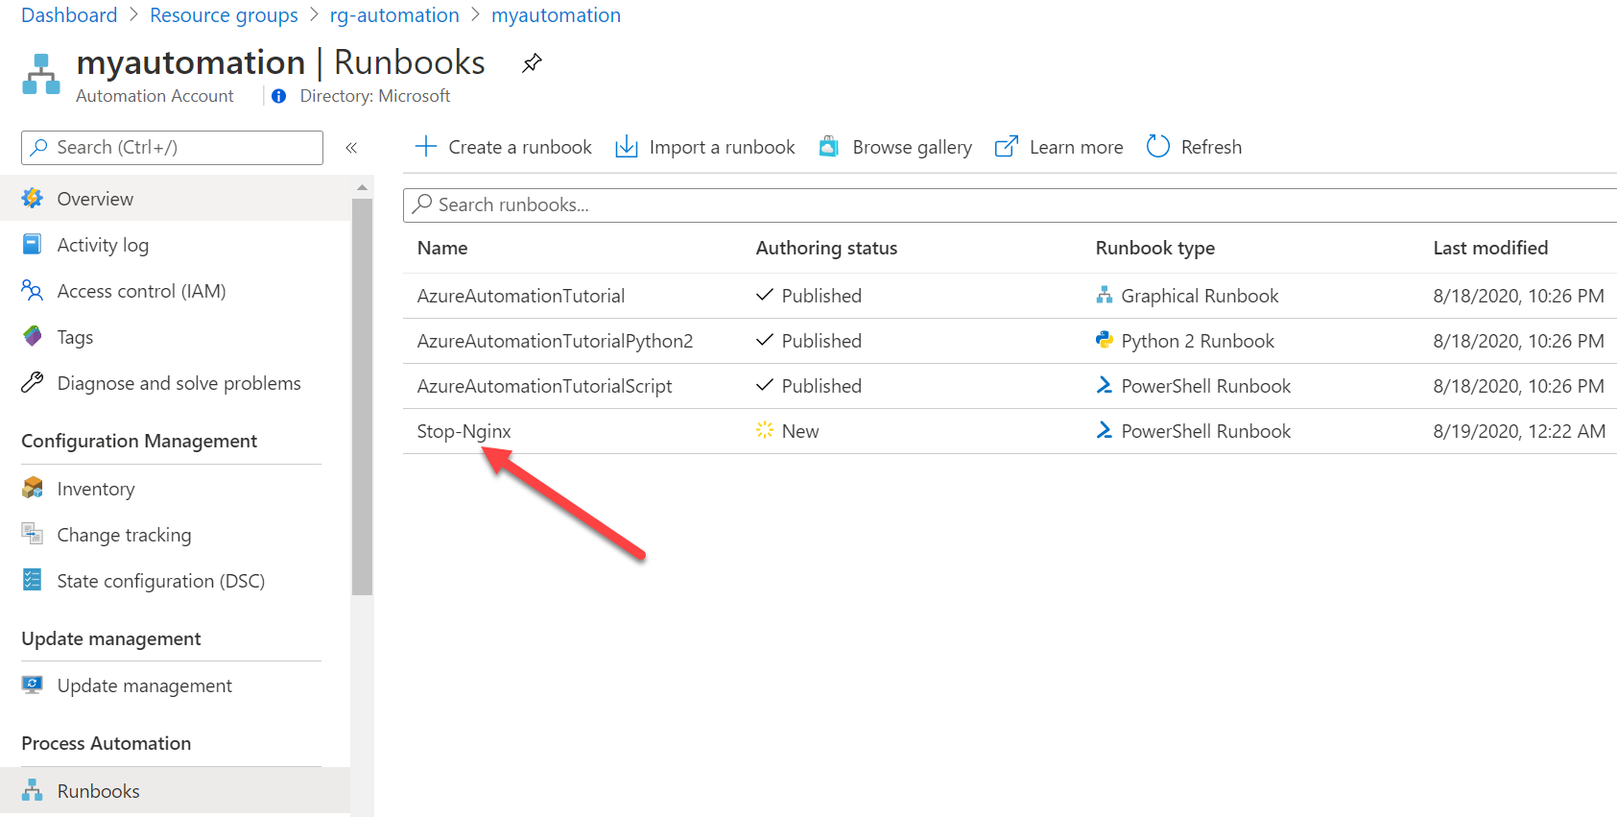The width and height of the screenshot is (1617, 817).
Task: Click Python 2 Runbook type text
Action: 1198,341
